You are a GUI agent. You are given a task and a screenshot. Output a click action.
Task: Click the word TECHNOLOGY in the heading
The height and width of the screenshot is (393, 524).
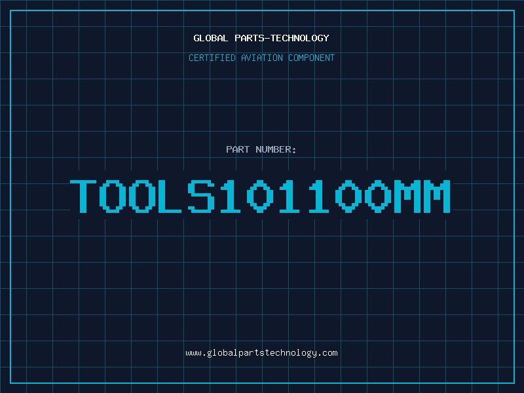pyautogui.click(x=300, y=38)
